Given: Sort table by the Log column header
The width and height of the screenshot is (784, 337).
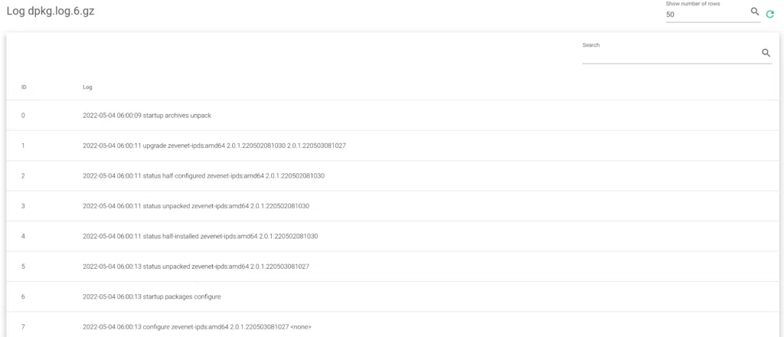Looking at the screenshot, I should tap(87, 87).
